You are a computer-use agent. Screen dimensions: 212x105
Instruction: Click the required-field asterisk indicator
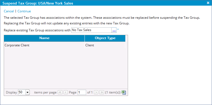click(x=118, y=30)
